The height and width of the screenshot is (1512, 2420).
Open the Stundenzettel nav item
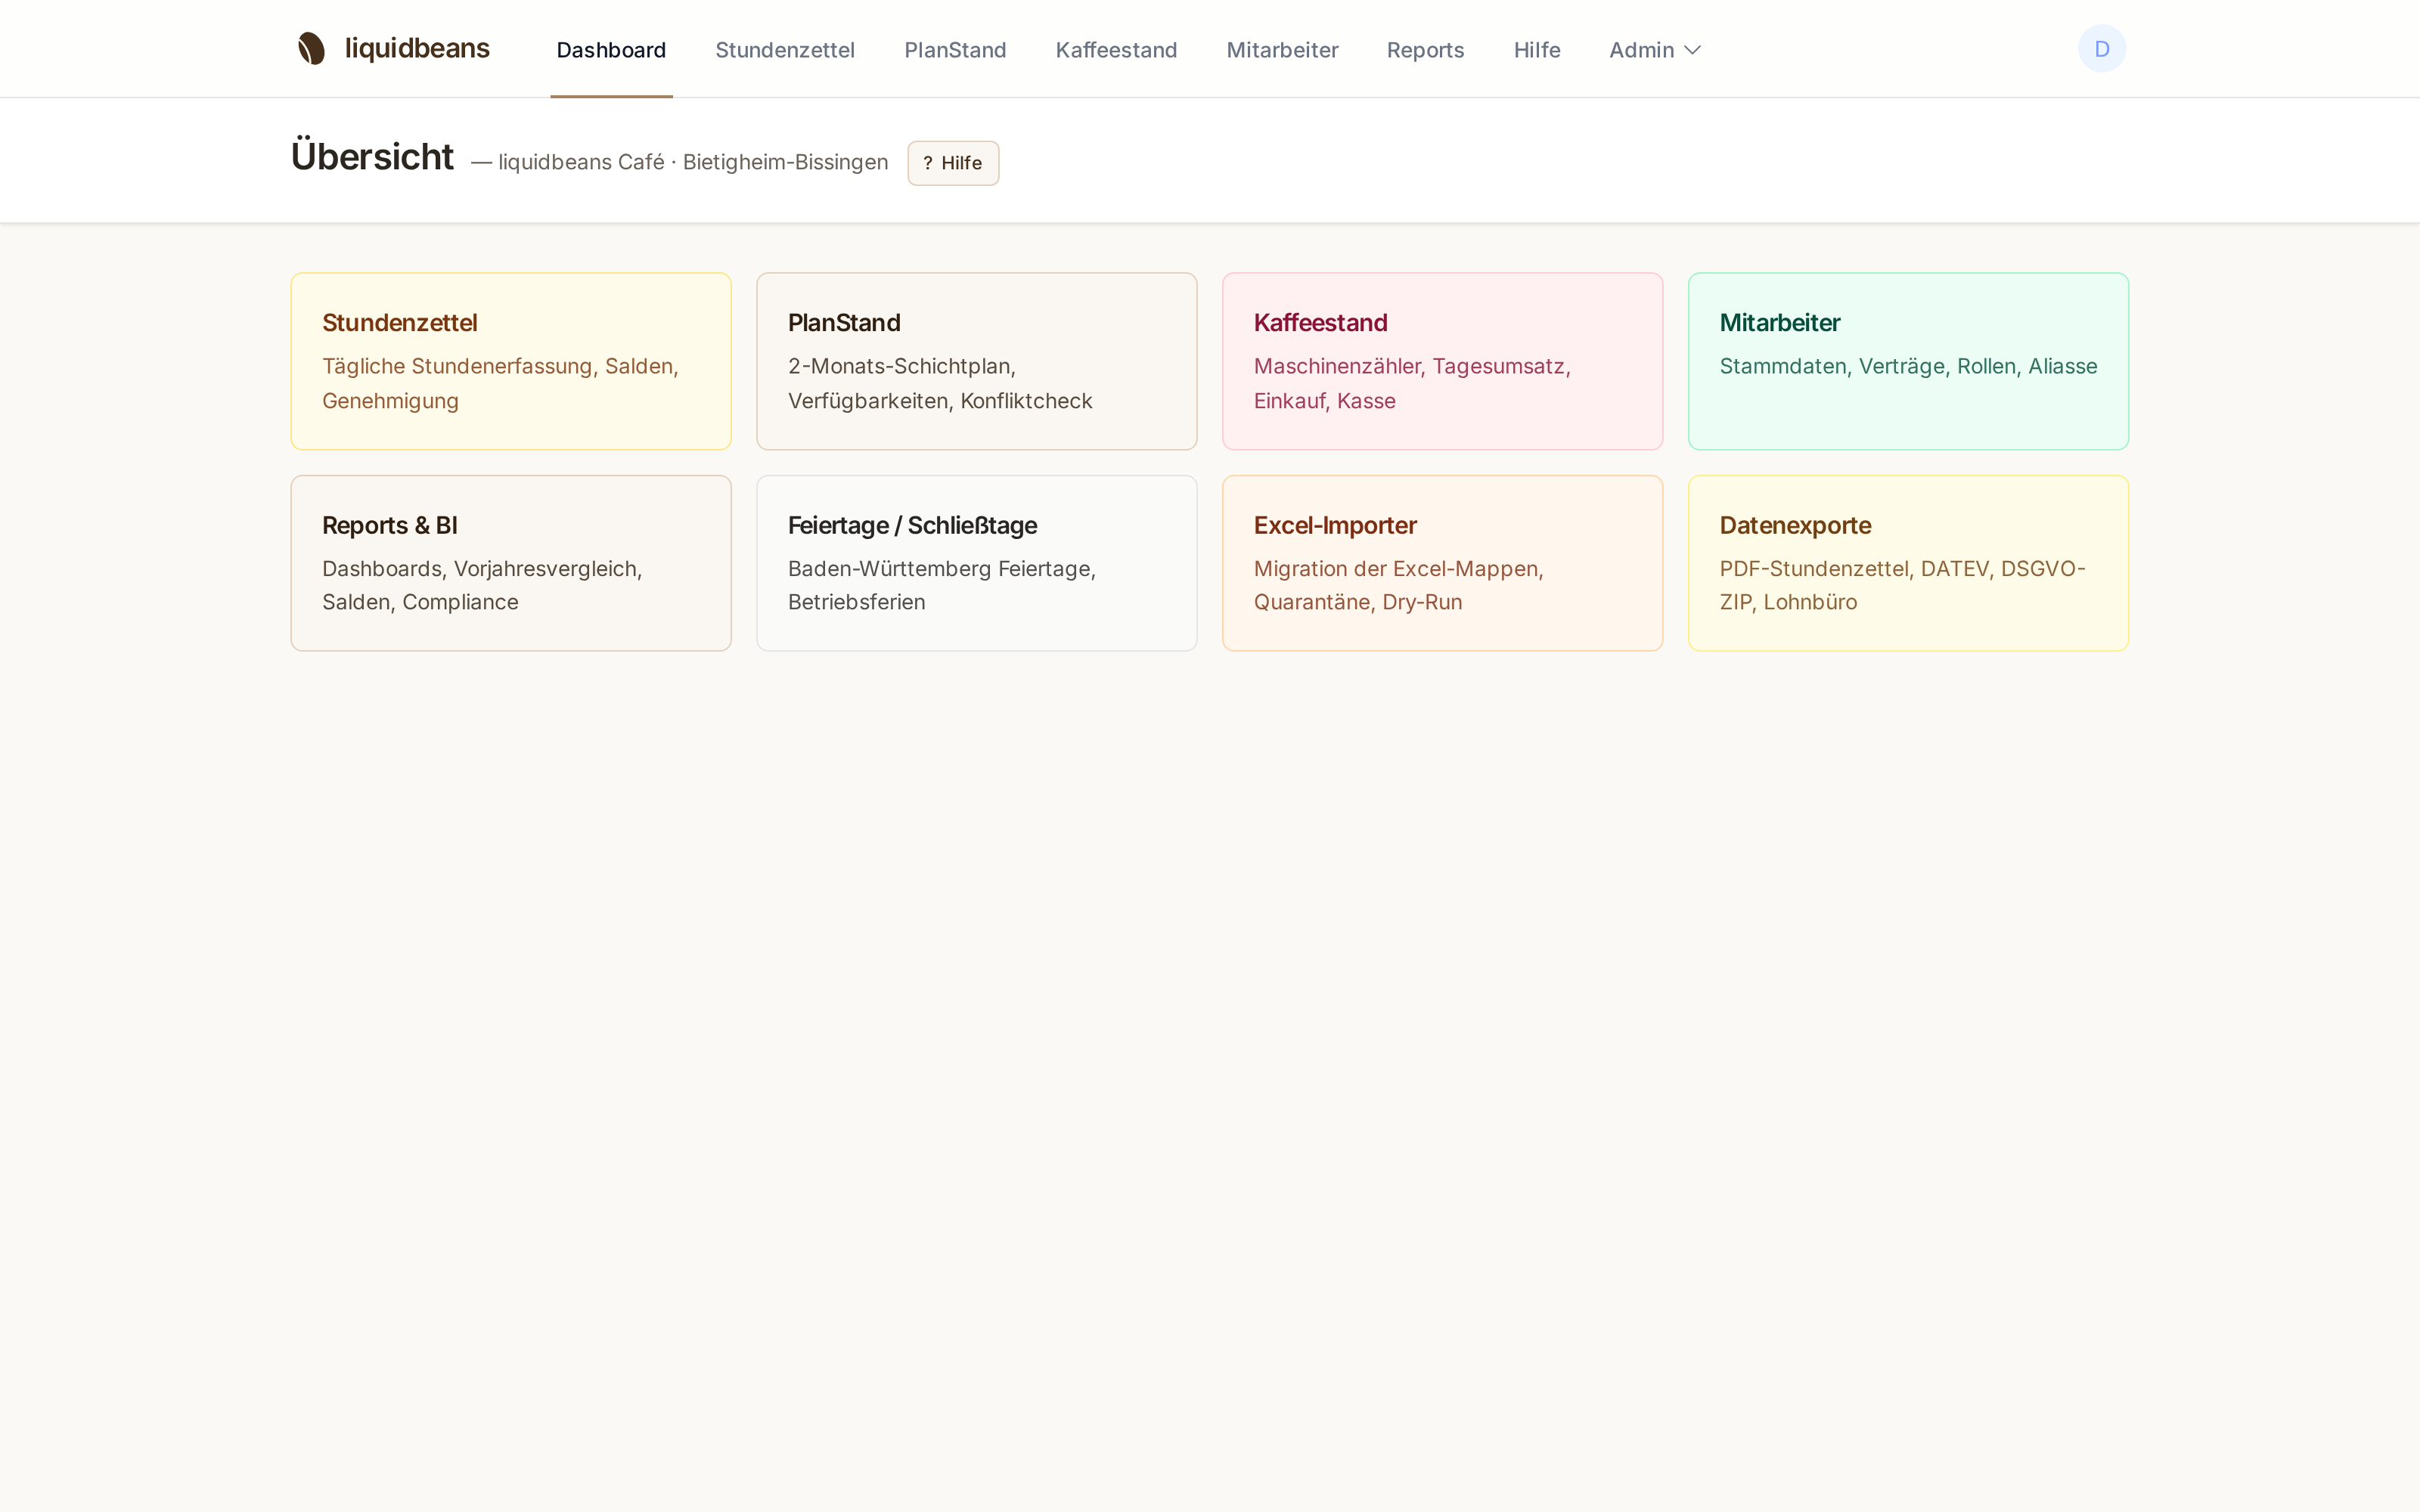pyautogui.click(x=785, y=50)
